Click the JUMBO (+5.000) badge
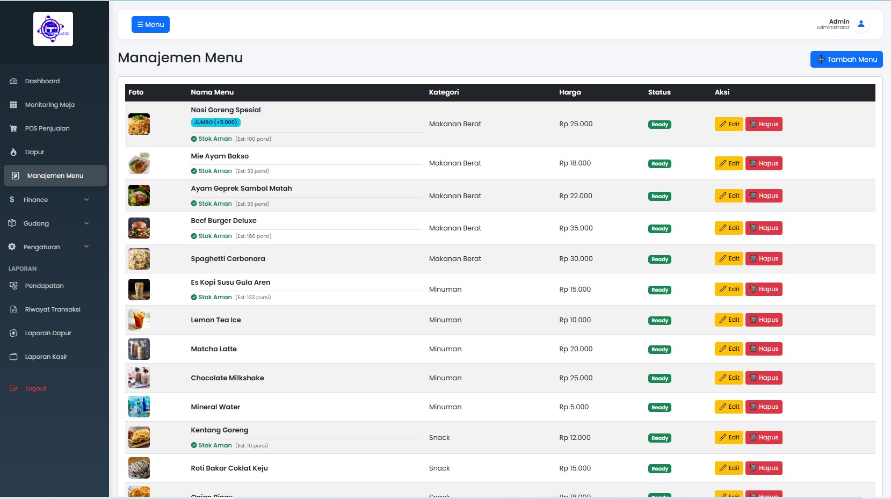891x499 pixels. (216, 122)
